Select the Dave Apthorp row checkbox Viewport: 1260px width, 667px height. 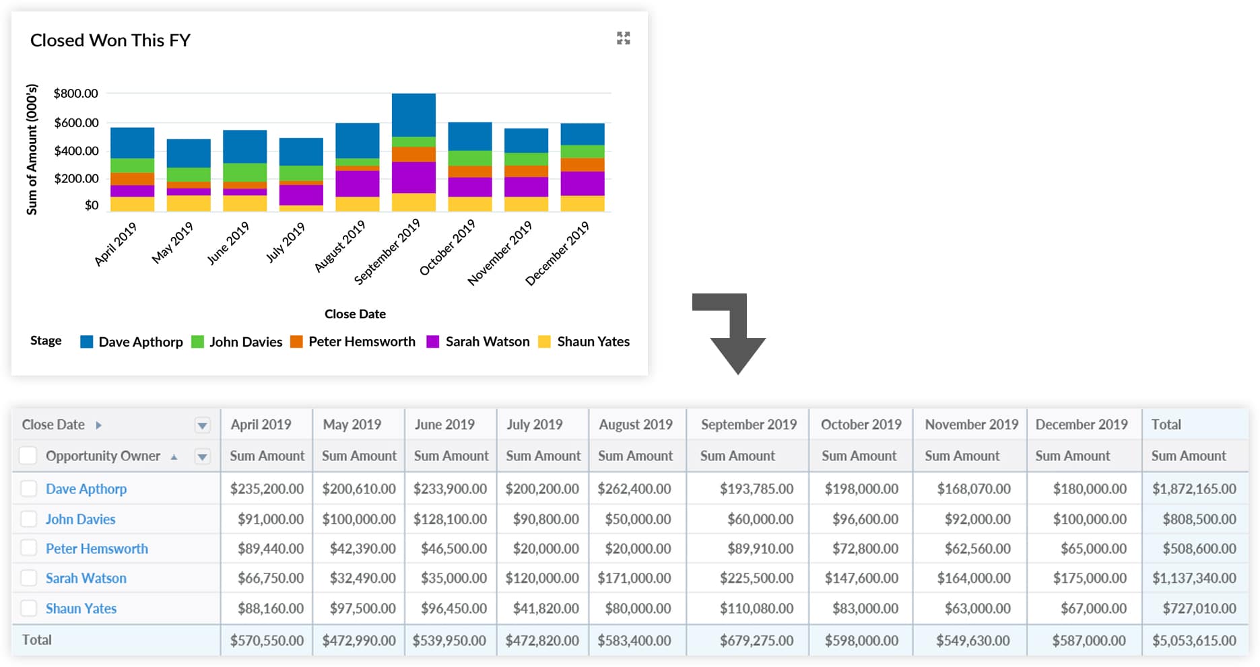click(28, 489)
